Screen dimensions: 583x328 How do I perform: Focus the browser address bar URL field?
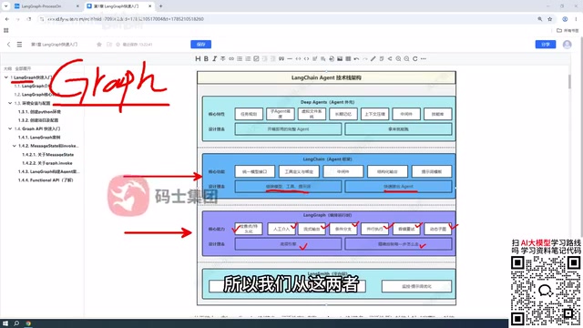tap(286, 19)
